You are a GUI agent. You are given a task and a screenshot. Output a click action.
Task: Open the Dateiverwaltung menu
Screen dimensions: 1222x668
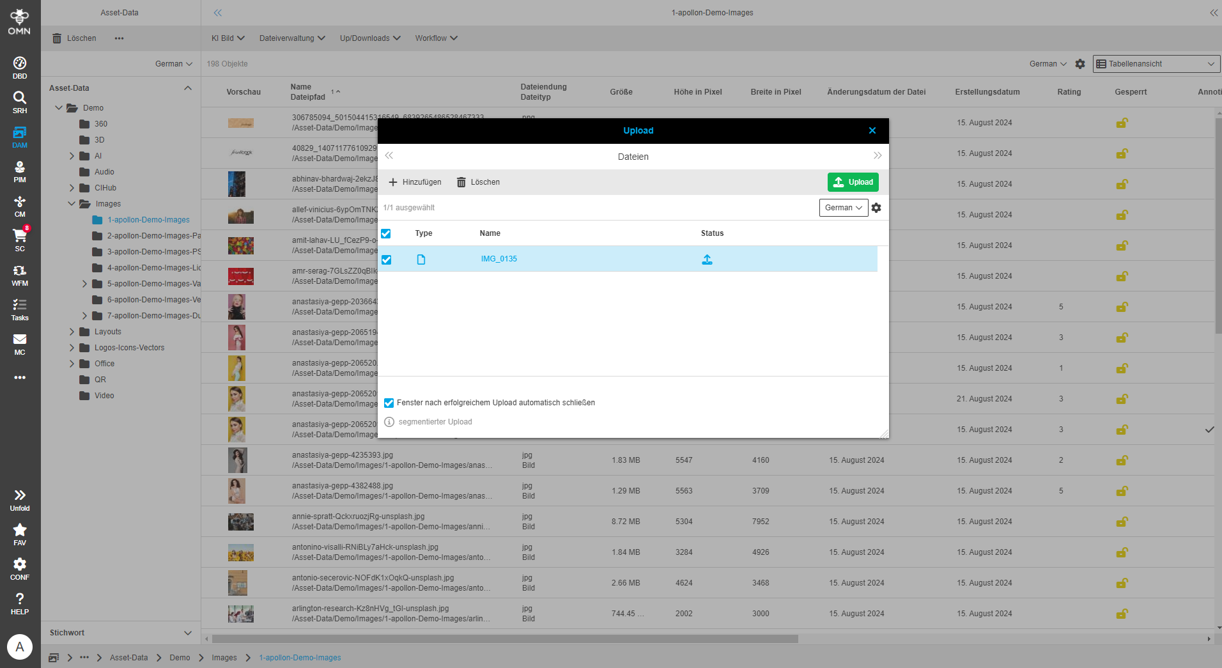[292, 38]
